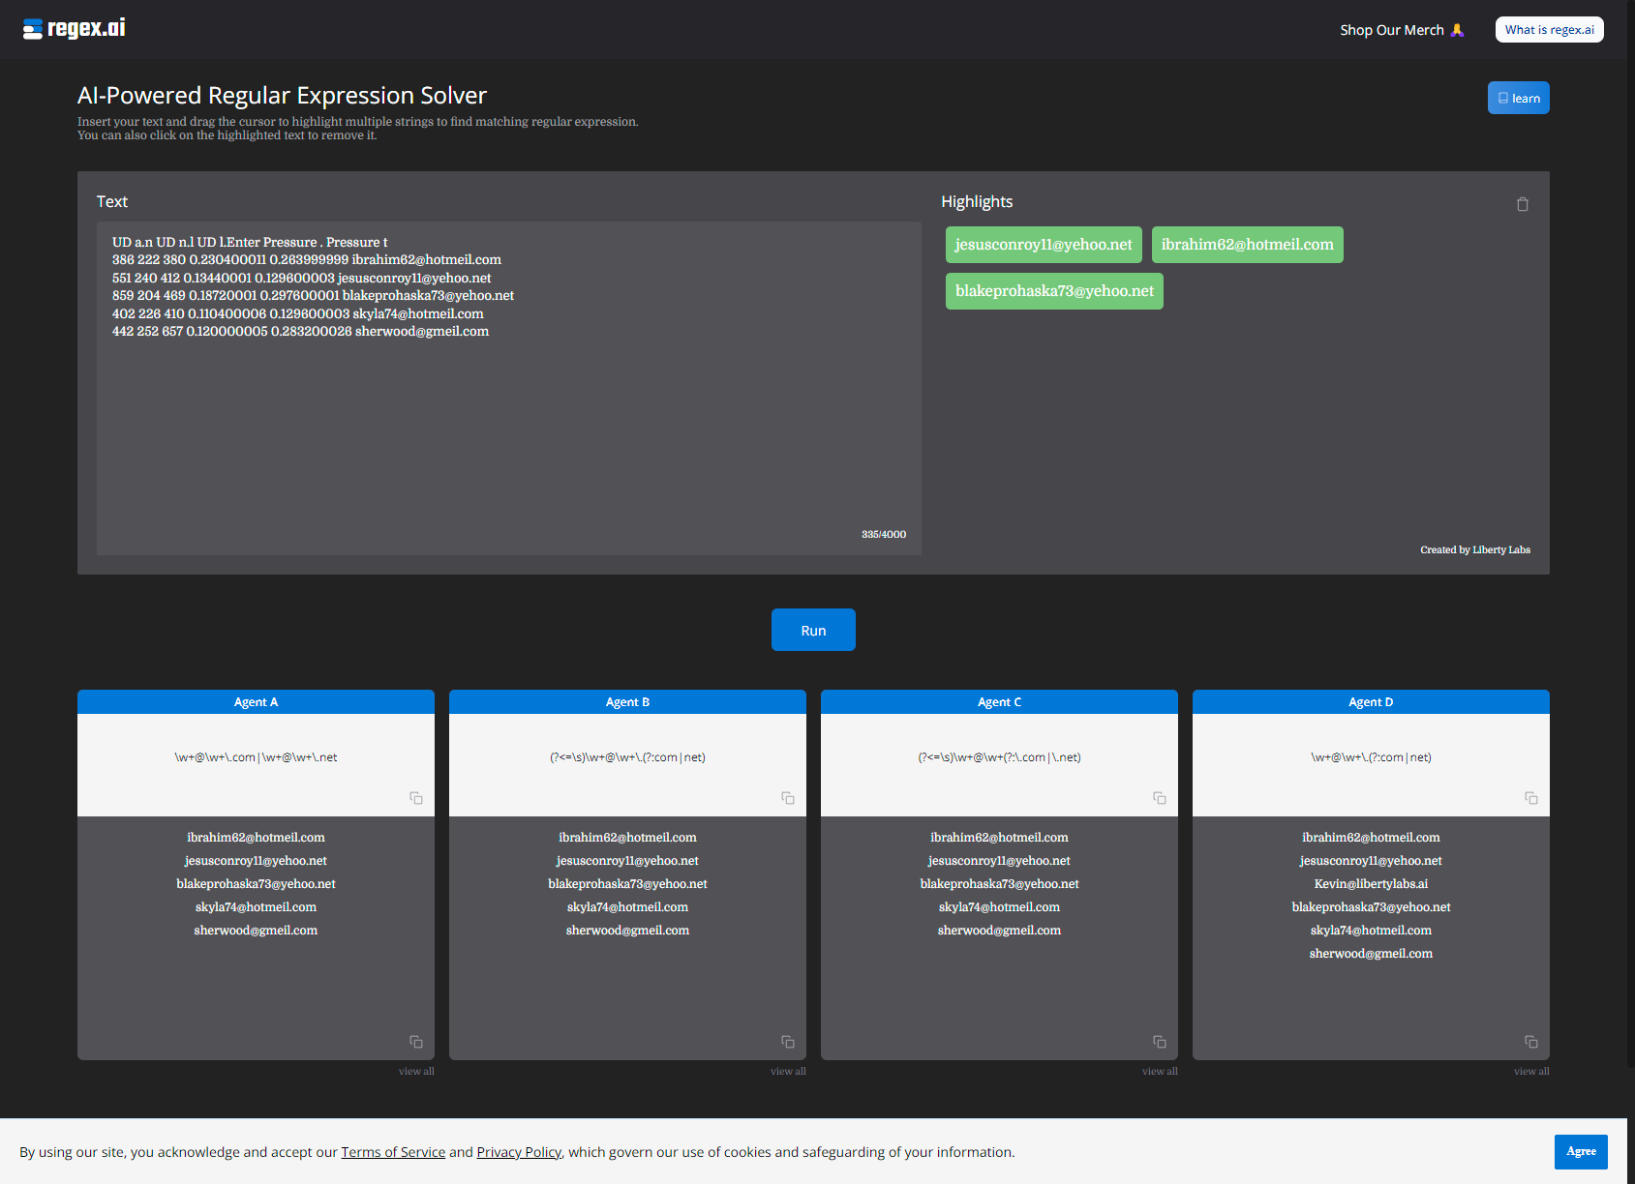Agree to the cookie notice
Screen dimensions: 1635x1184
coord(1581,1151)
